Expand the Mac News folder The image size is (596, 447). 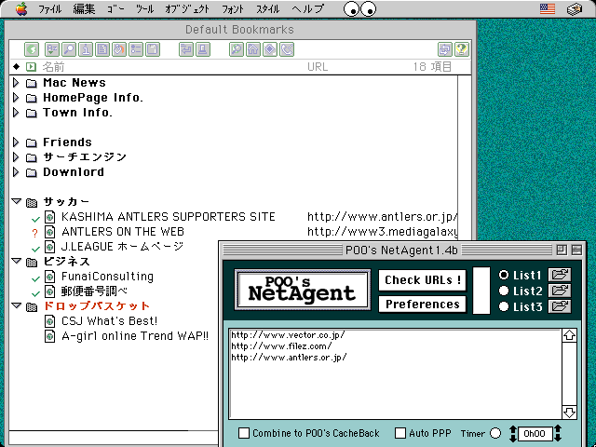coord(16,83)
